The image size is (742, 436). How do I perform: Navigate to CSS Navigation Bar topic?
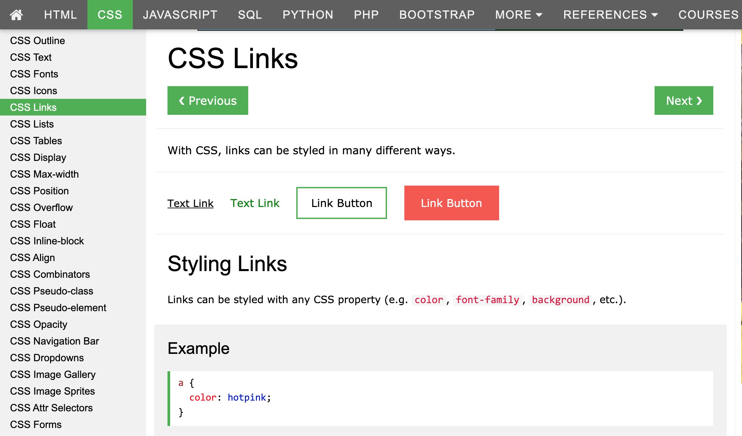click(54, 341)
